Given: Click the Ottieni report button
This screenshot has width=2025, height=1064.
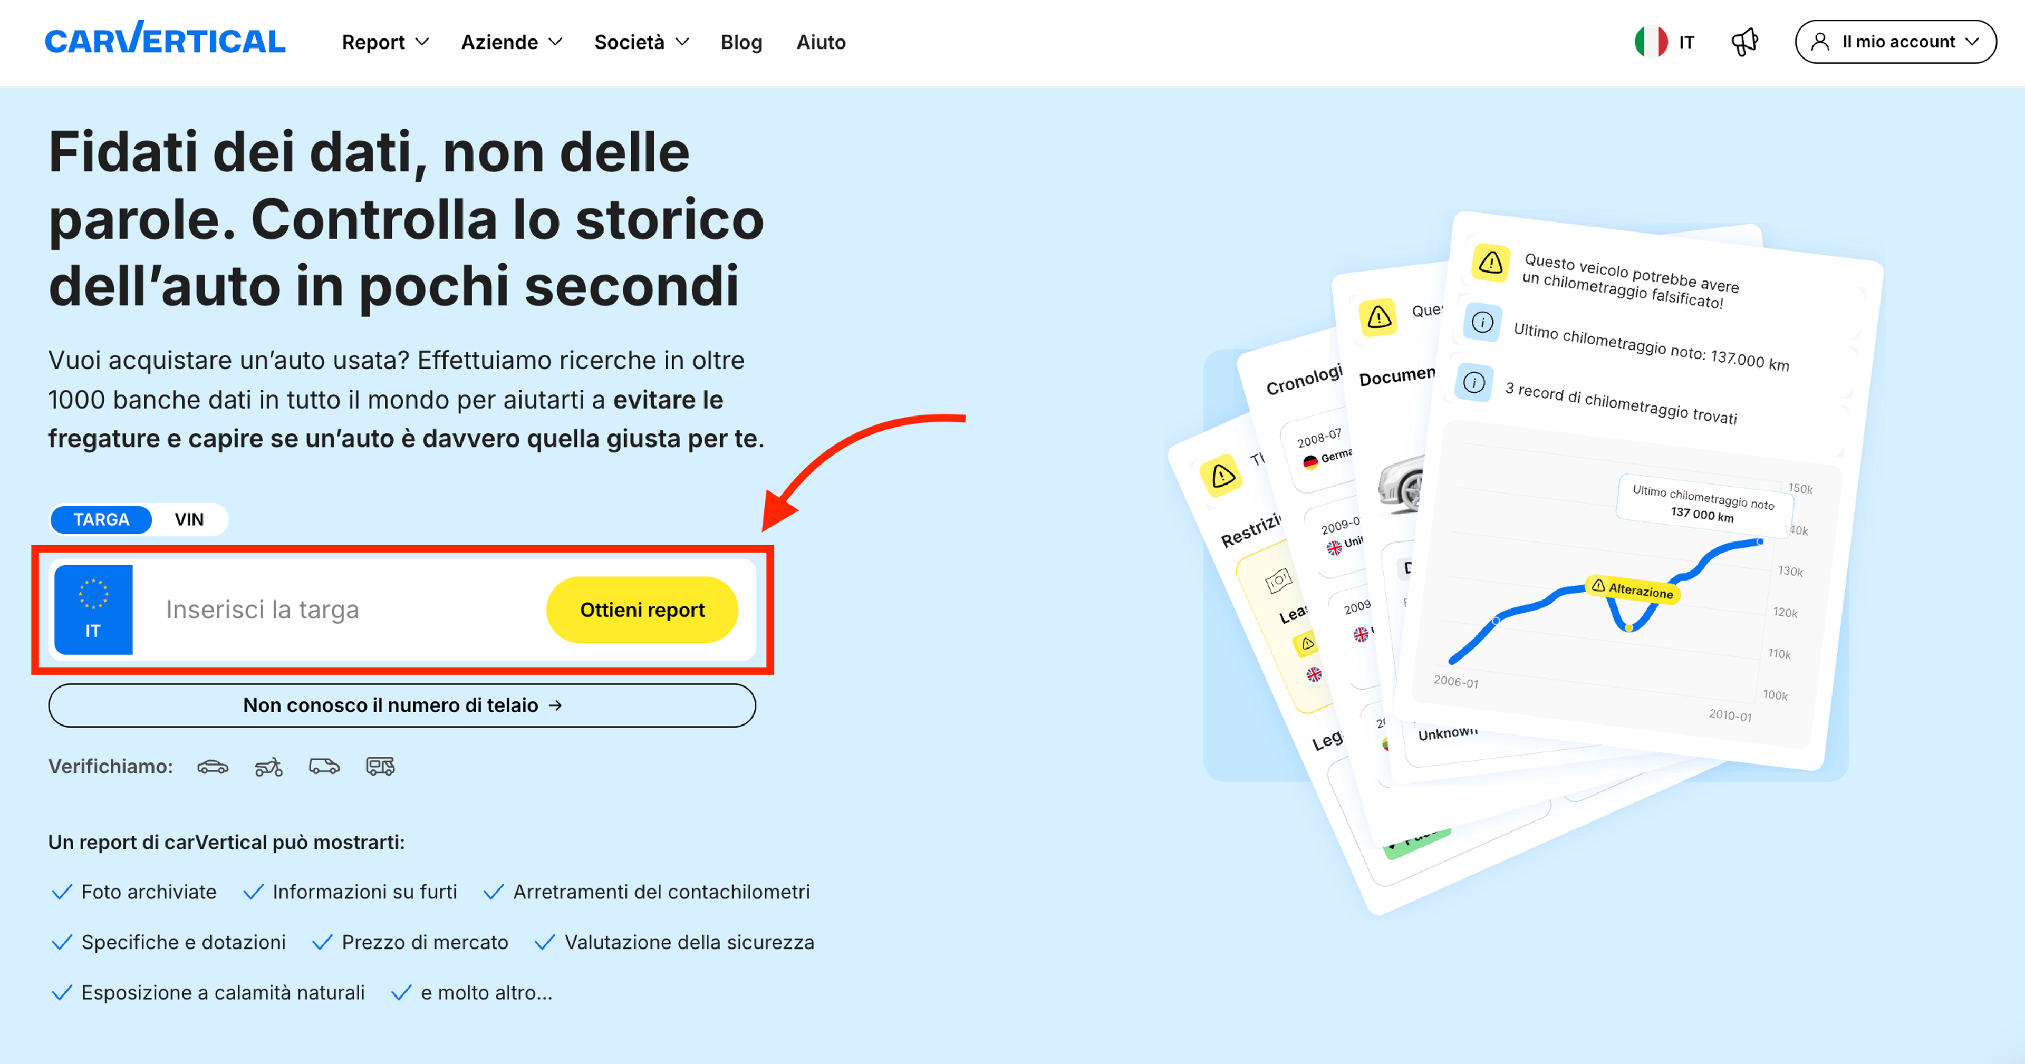Looking at the screenshot, I should point(642,610).
